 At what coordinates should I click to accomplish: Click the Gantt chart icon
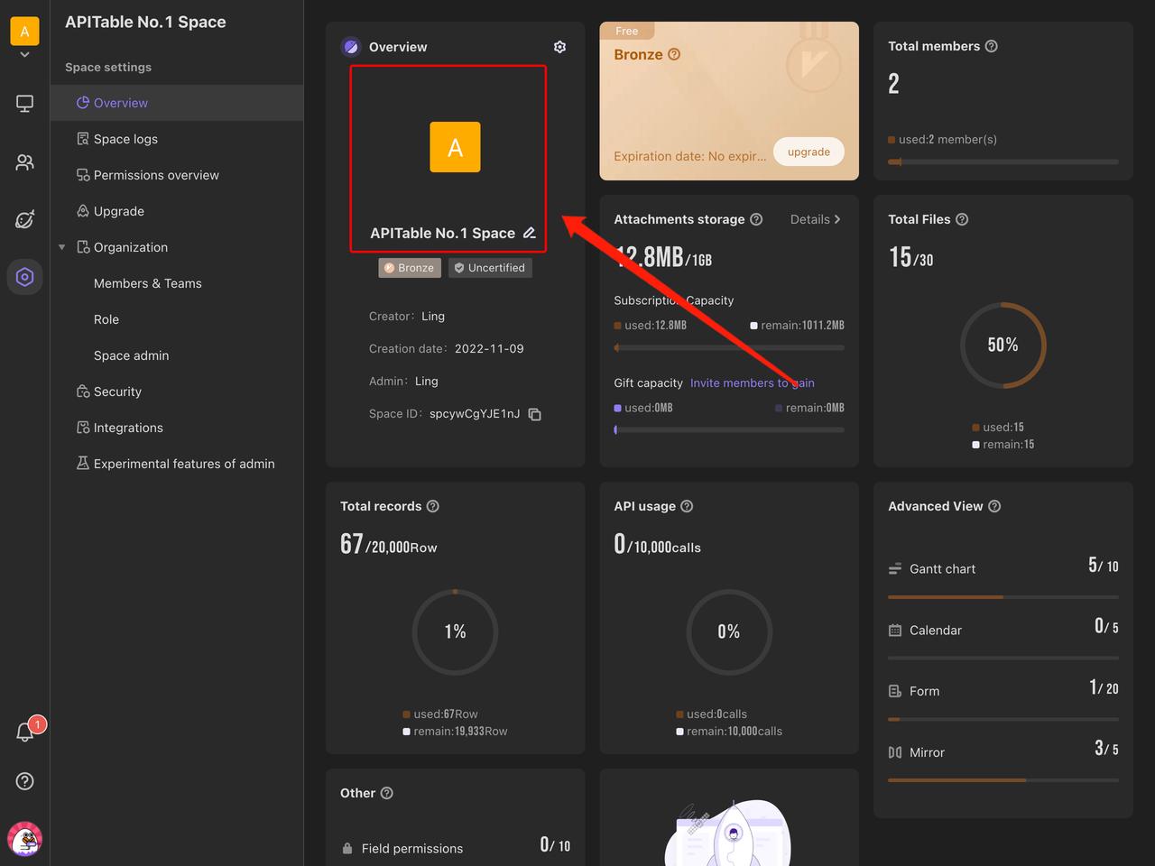click(895, 568)
